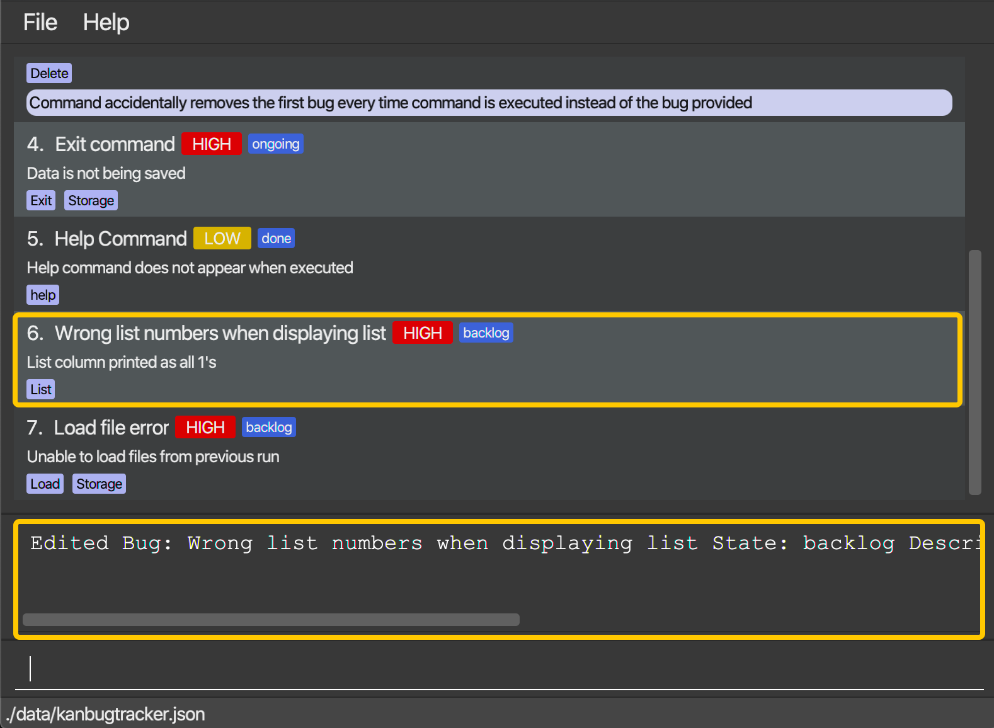994x728 pixels.
Task: Click the List tag
Action: point(41,389)
